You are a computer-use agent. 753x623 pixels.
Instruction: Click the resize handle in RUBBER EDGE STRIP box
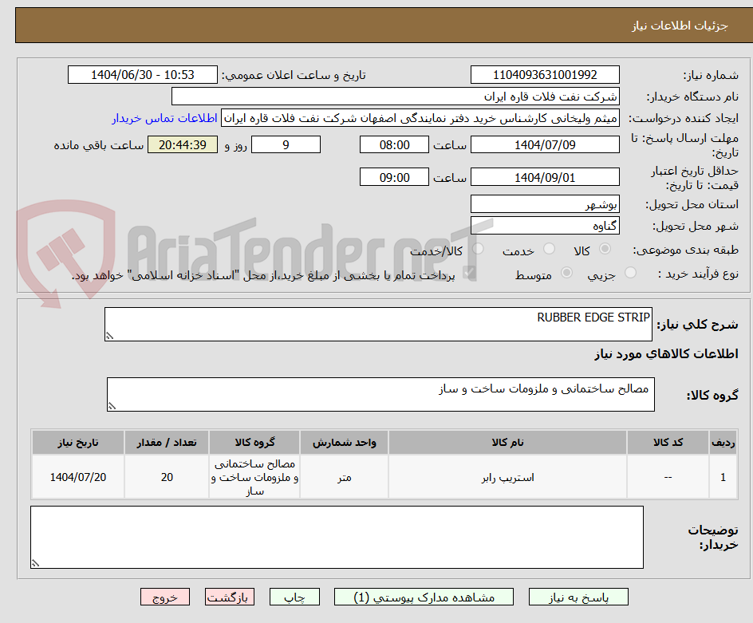point(110,335)
